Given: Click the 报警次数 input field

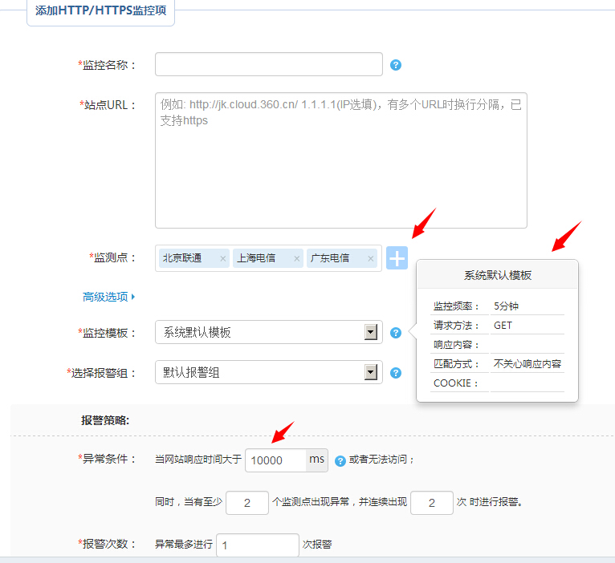Looking at the screenshot, I should (257, 545).
